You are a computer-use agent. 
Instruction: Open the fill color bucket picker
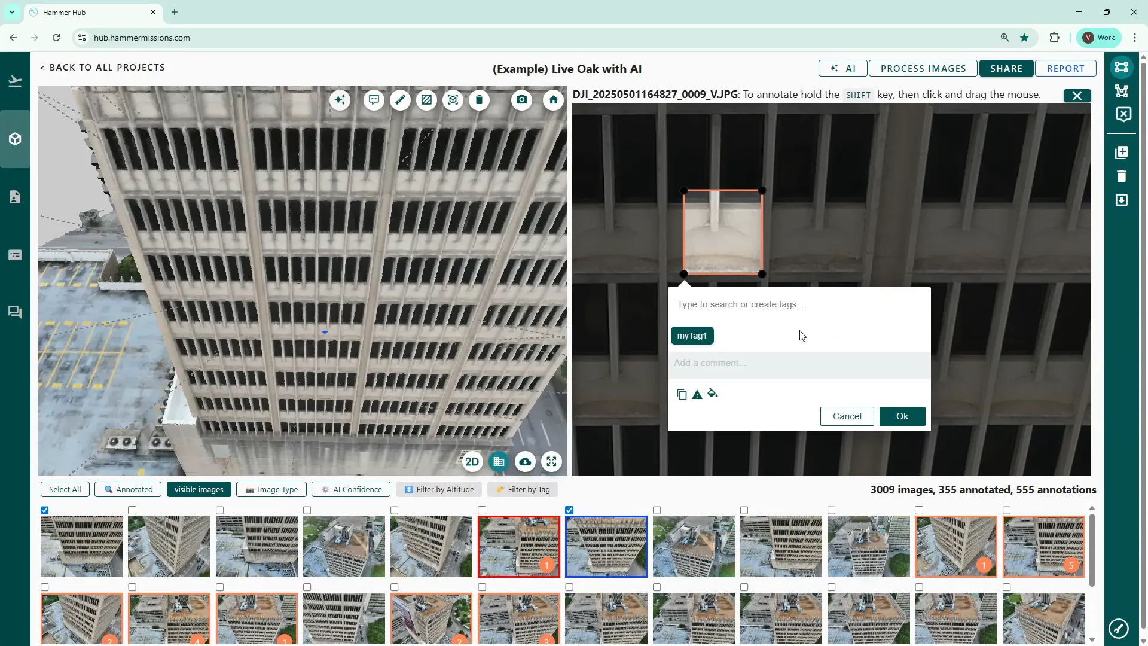tap(713, 394)
